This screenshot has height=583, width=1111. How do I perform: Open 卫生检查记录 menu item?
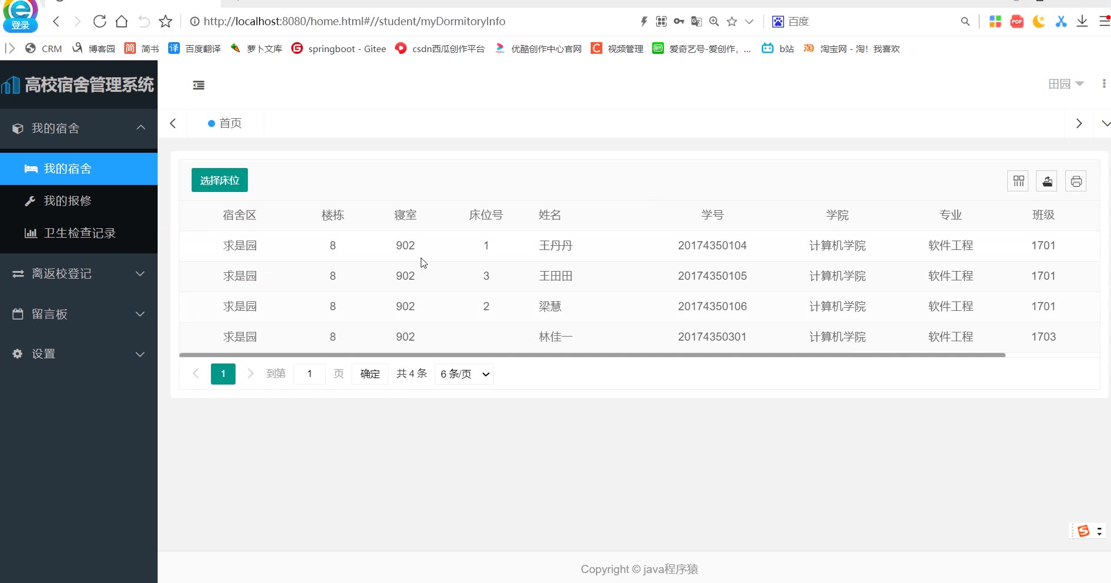pos(79,233)
